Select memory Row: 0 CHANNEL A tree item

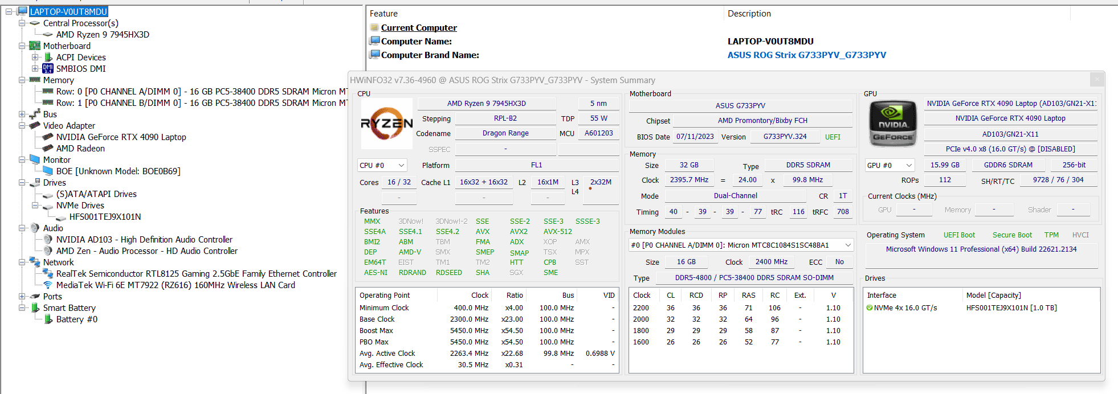(202, 91)
